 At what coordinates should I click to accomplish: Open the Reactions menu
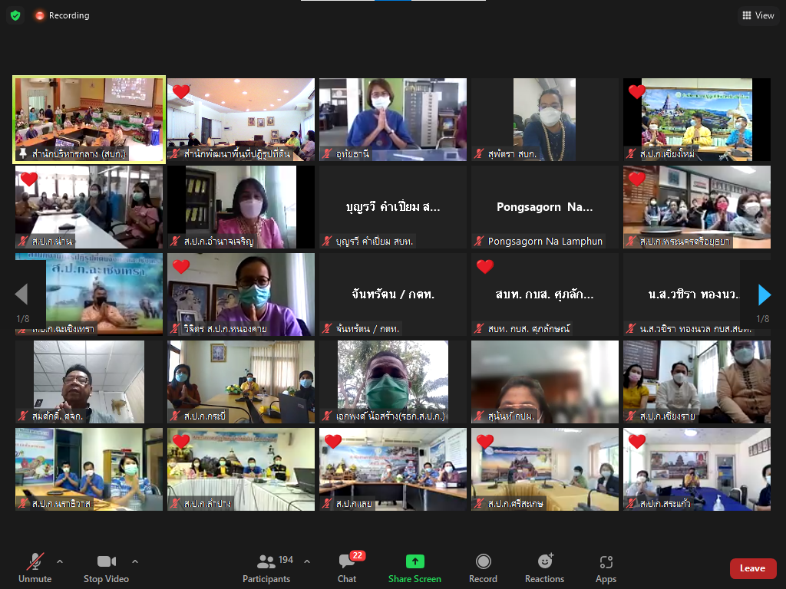click(544, 568)
